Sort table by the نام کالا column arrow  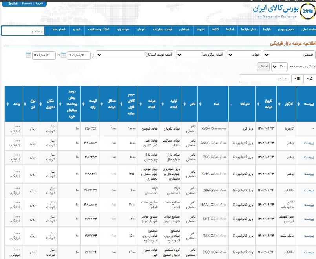(231, 105)
